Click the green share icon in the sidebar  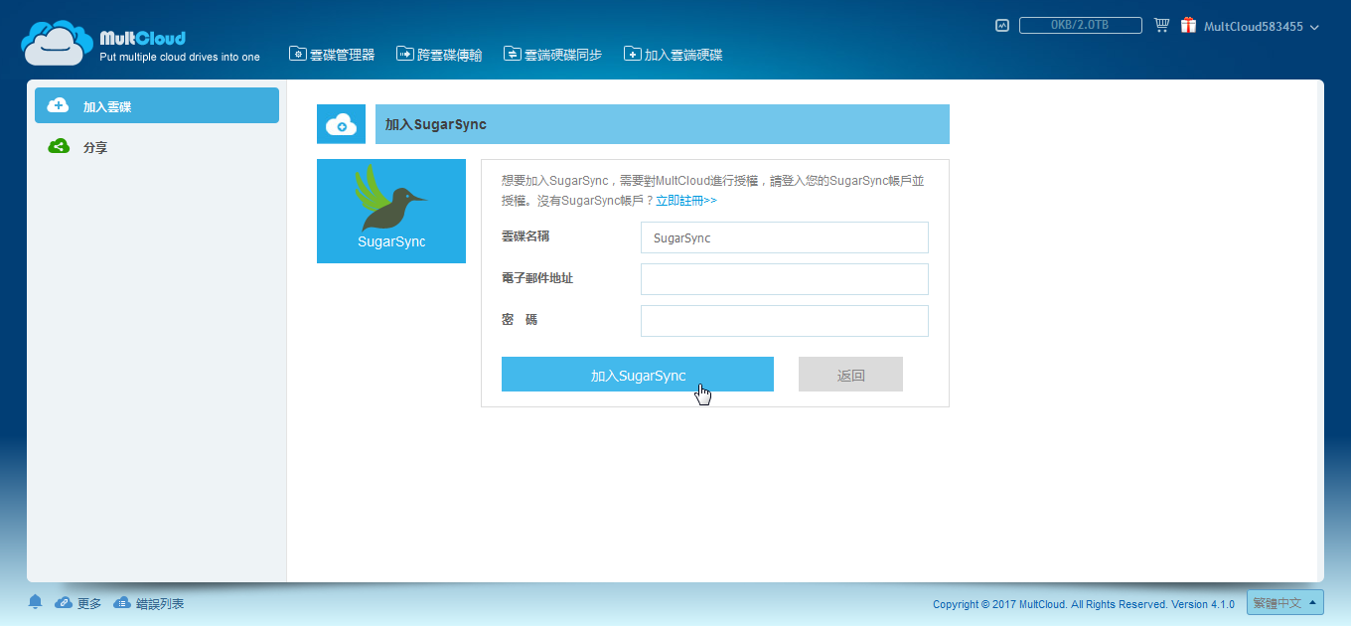59,146
